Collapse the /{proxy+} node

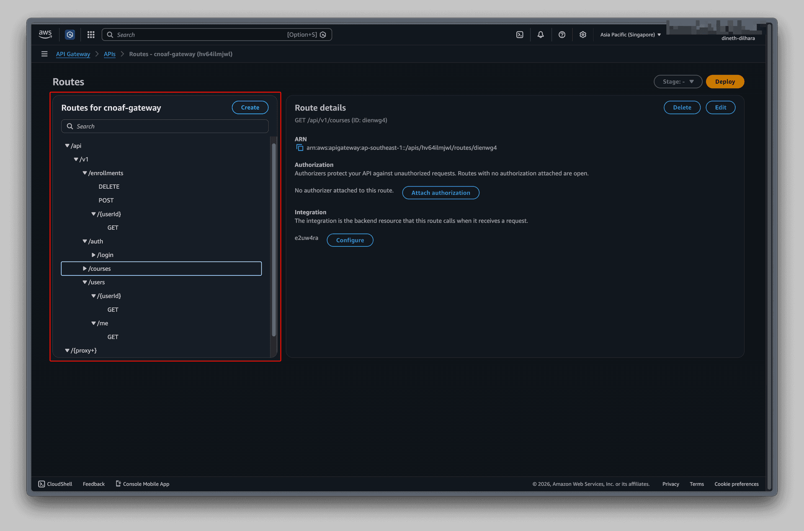pos(67,351)
